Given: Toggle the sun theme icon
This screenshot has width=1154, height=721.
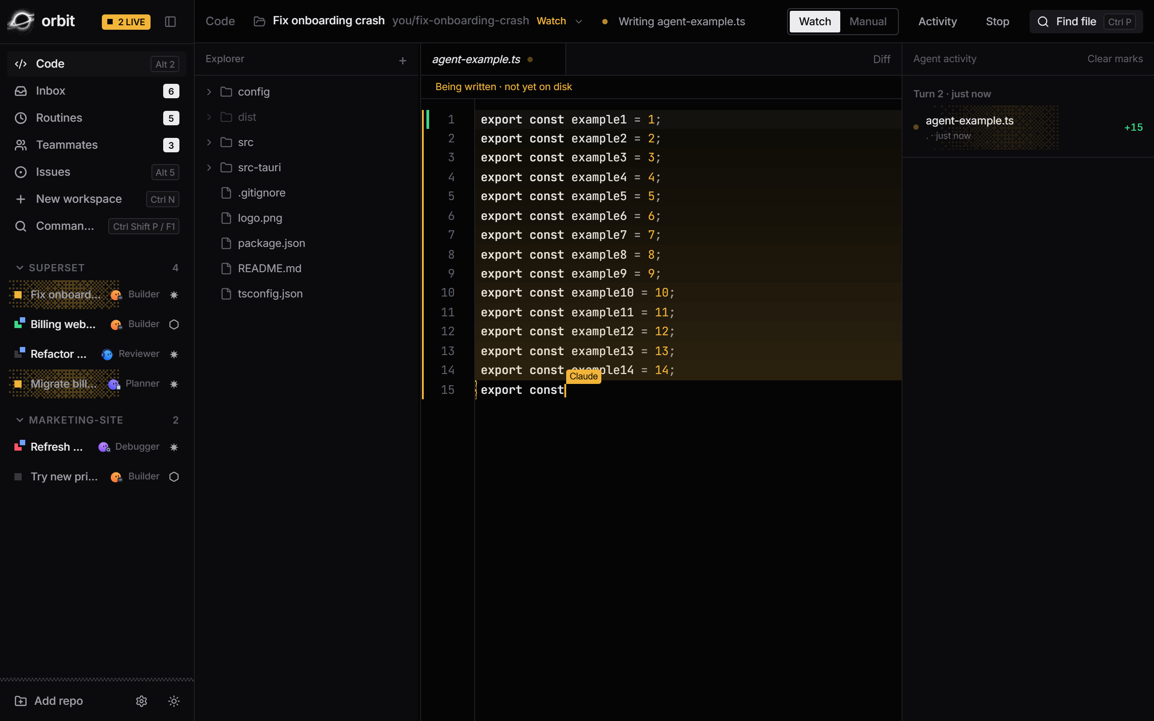Looking at the screenshot, I should [174, 701].
